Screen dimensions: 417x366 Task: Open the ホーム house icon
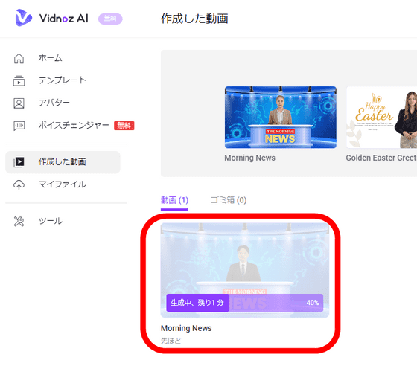pyautogui.click(x=19, y=59)
